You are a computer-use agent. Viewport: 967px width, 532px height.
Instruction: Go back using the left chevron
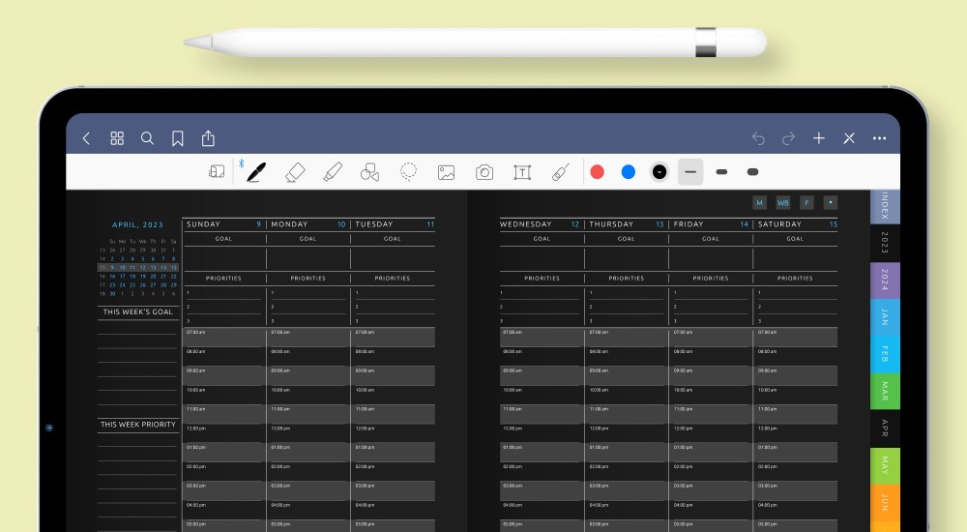click(86, 138)
